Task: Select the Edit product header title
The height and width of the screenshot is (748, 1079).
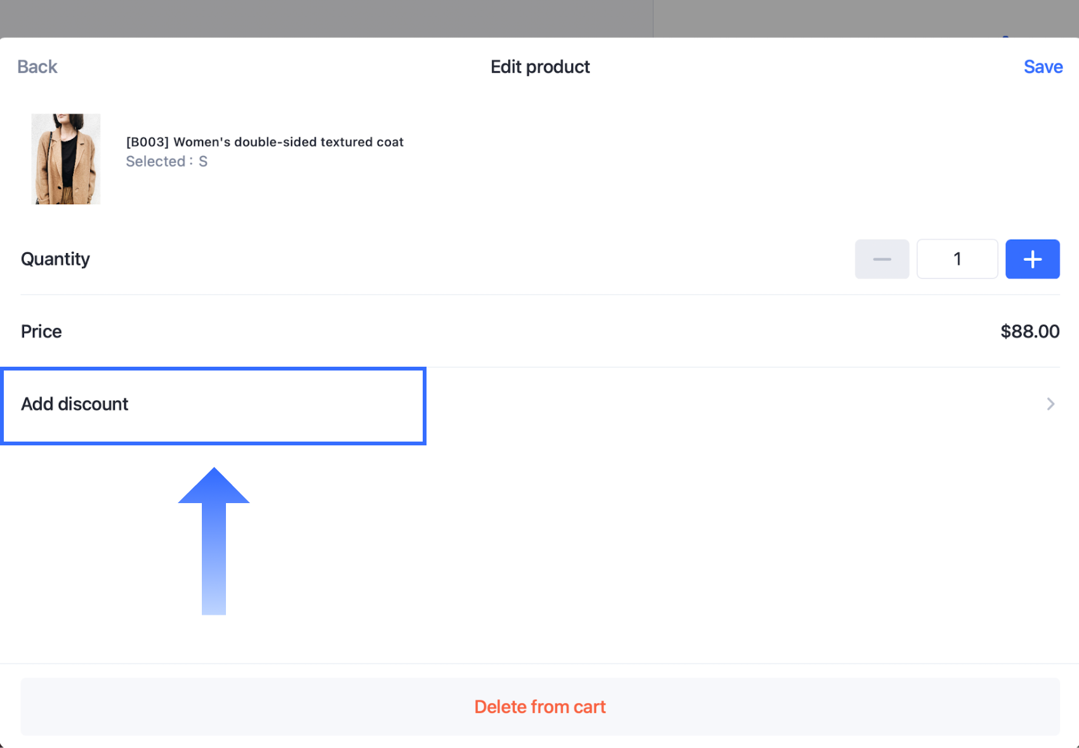Action: tap(539, 67)
